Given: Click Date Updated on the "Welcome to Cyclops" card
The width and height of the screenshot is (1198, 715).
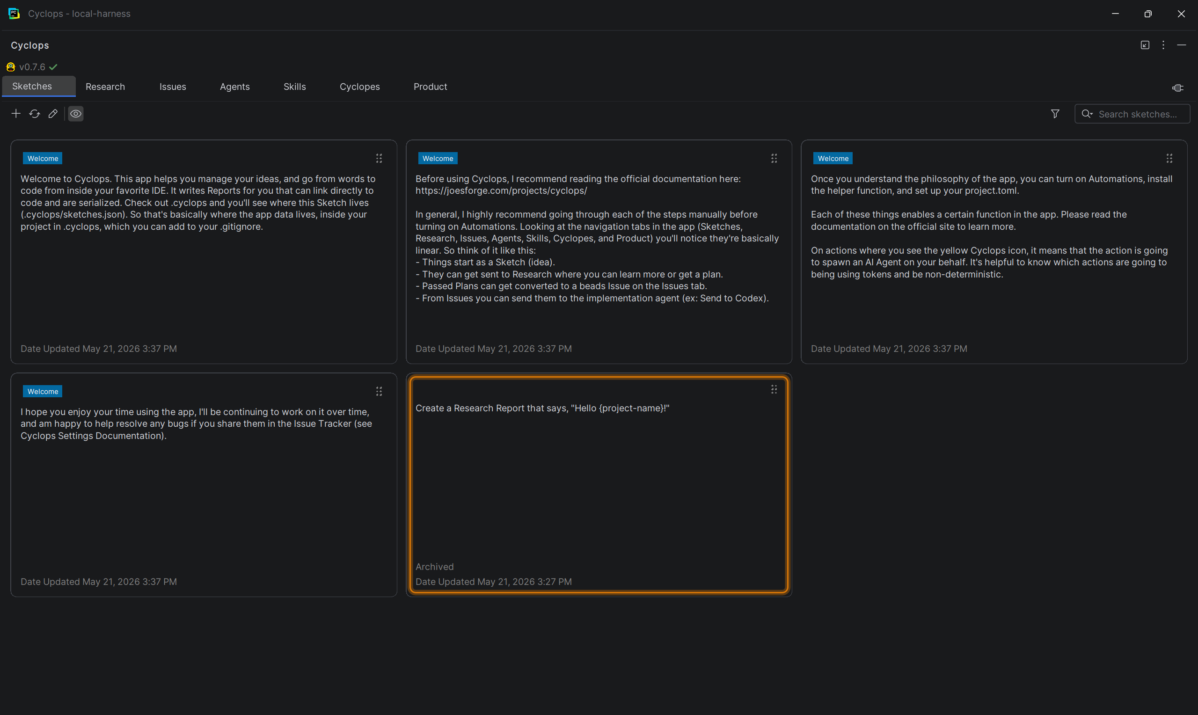Looking at the screenshot, I should click(99, 348).
